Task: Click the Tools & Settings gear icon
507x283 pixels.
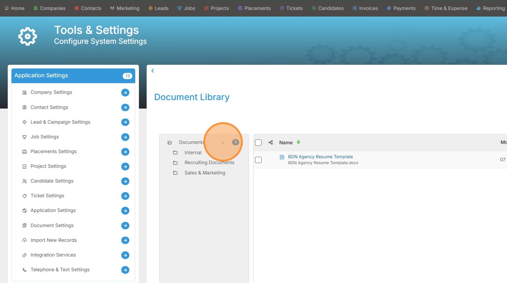Action: pyautogui.click(x=28, y=36)
